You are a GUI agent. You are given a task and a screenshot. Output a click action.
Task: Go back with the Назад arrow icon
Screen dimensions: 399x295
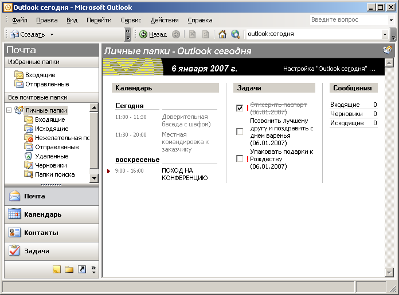[x=143, y=34]
